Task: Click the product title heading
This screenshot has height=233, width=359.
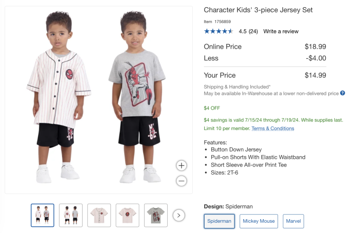Action: (258, 10)
